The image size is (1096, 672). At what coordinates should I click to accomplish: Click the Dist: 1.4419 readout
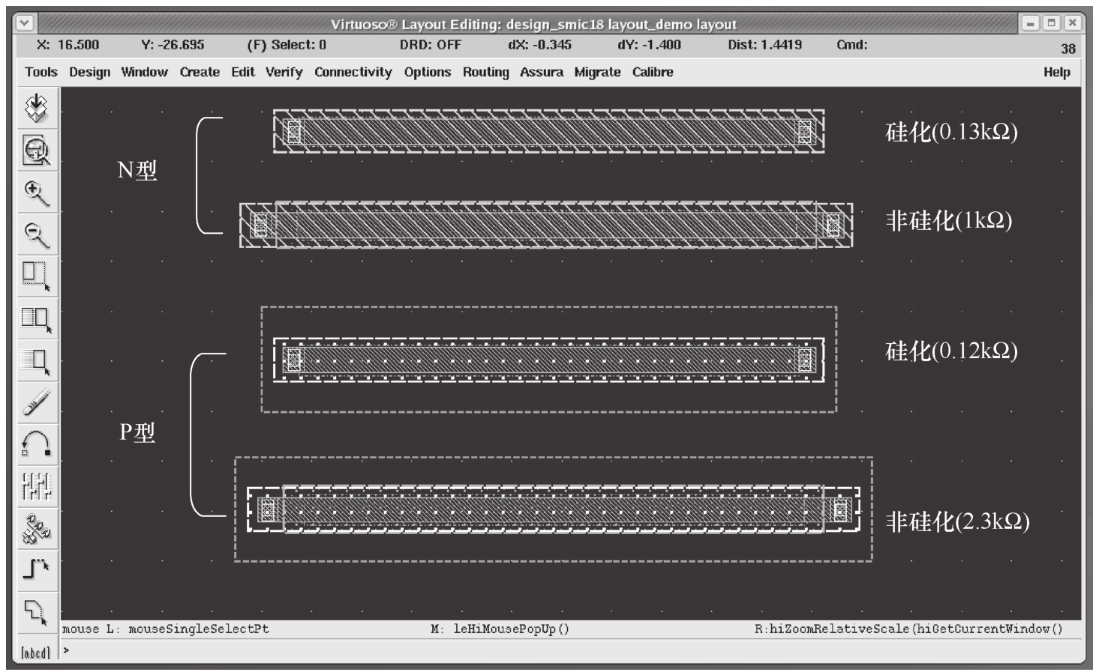[764, 45]
